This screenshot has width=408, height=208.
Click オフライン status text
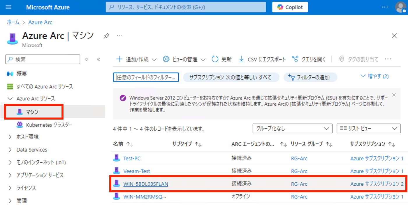pos(241,196)
